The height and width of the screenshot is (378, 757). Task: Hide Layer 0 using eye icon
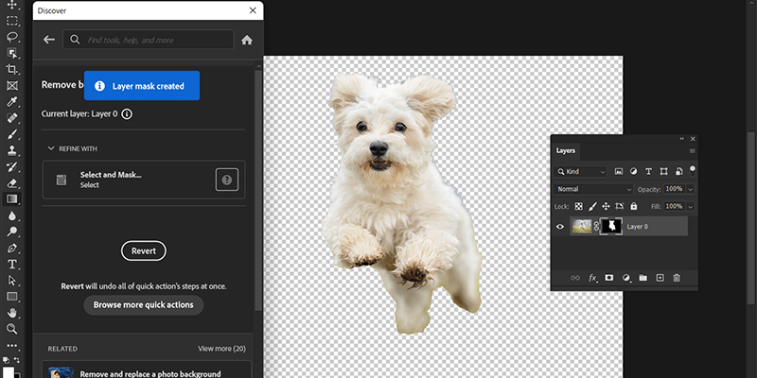[x=560, y=227]
